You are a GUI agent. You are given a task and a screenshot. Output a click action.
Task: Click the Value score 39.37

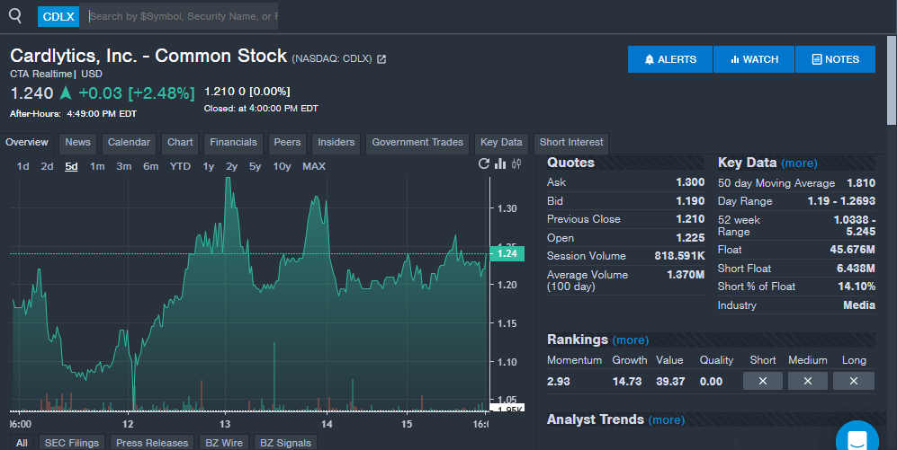coord(670,382)
